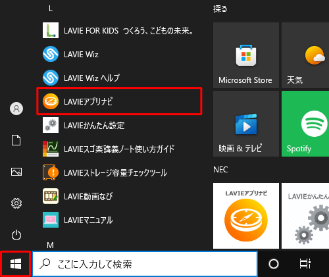Screen dimensions: 329x277
Task: Launch "LAVIE FOR KIDS つくろう、こどもの未来。" text
Action: coord(129,31)
